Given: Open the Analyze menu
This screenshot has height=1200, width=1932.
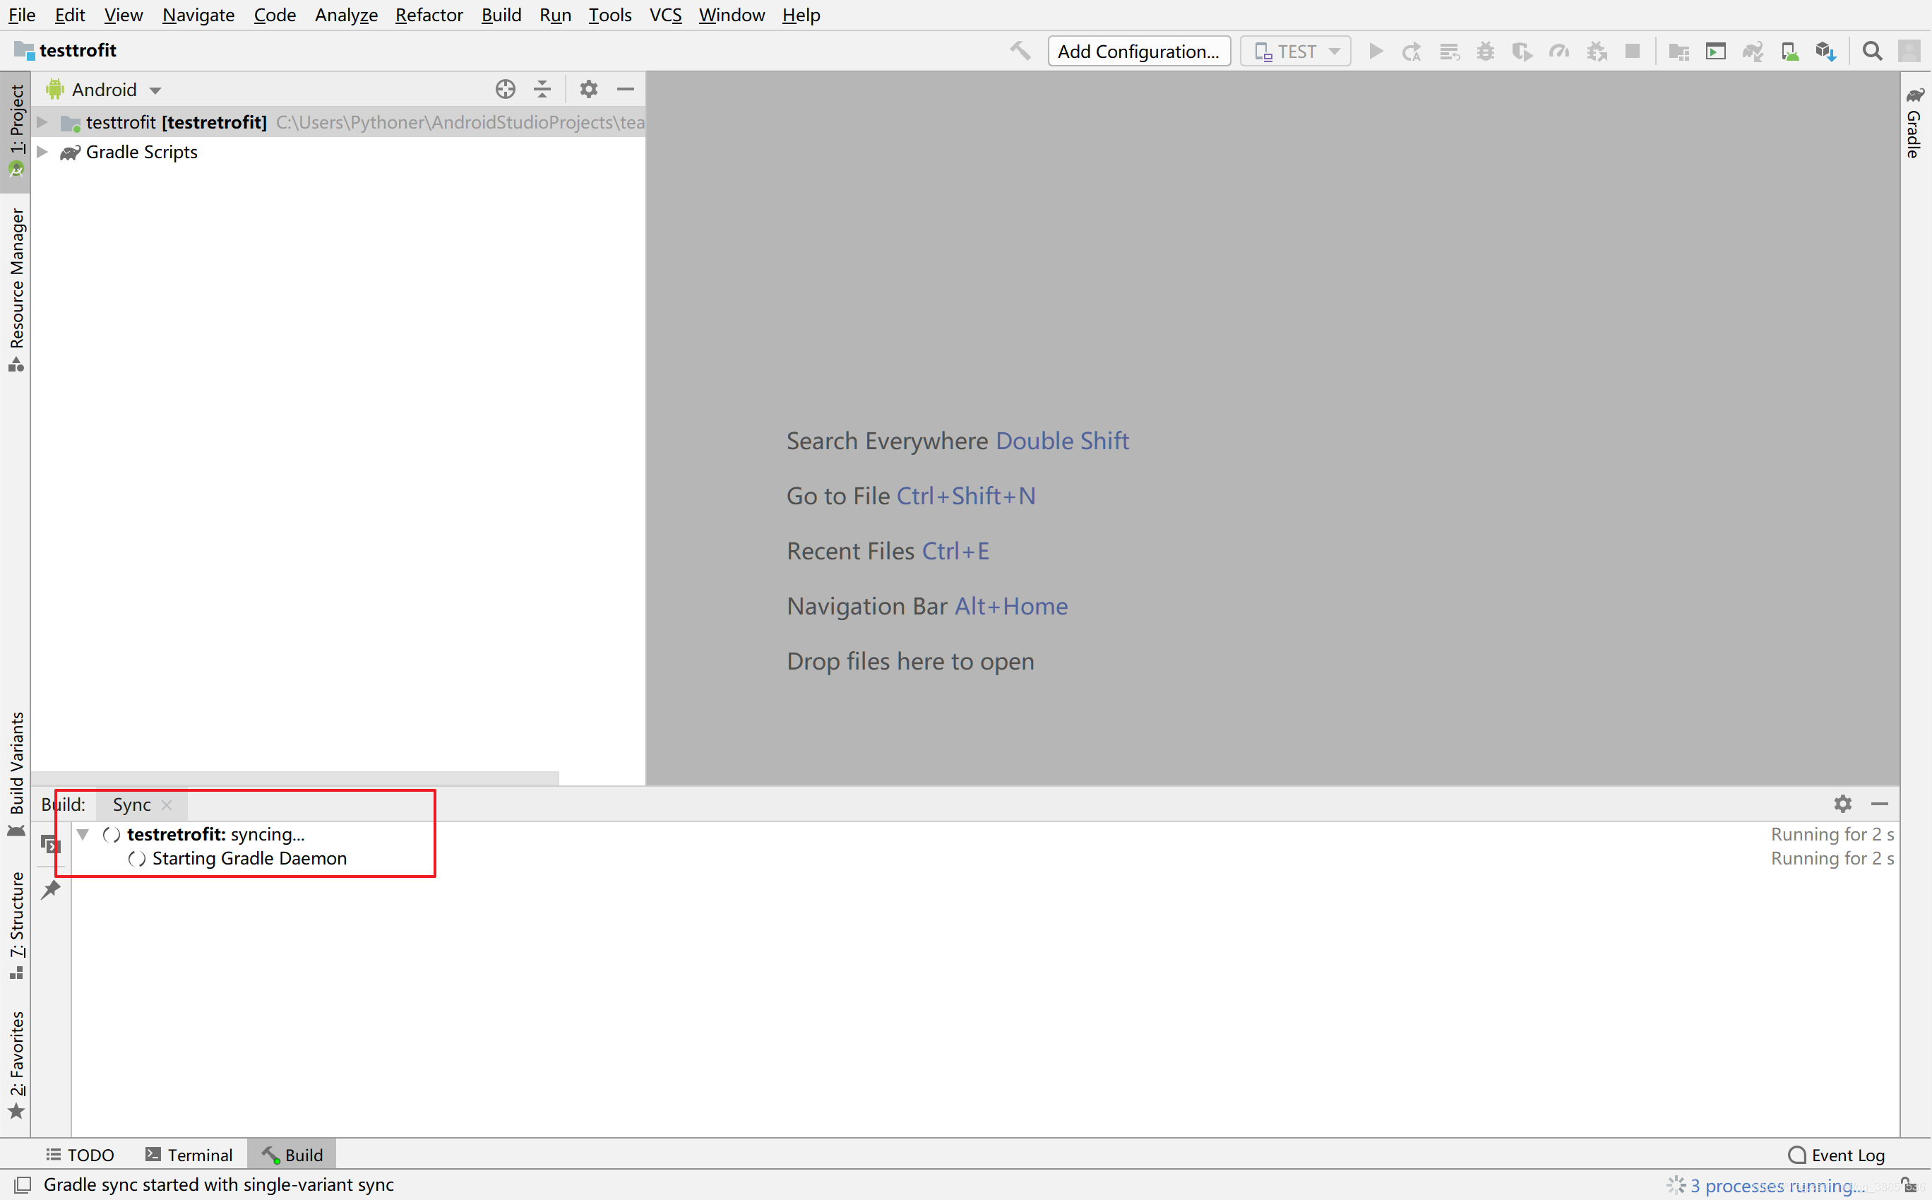Looking at the screenshot, I should 346,15.
